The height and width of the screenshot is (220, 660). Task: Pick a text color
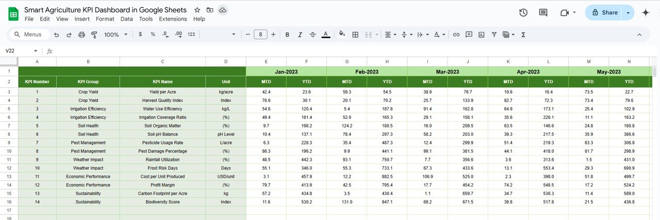point(325,34)
